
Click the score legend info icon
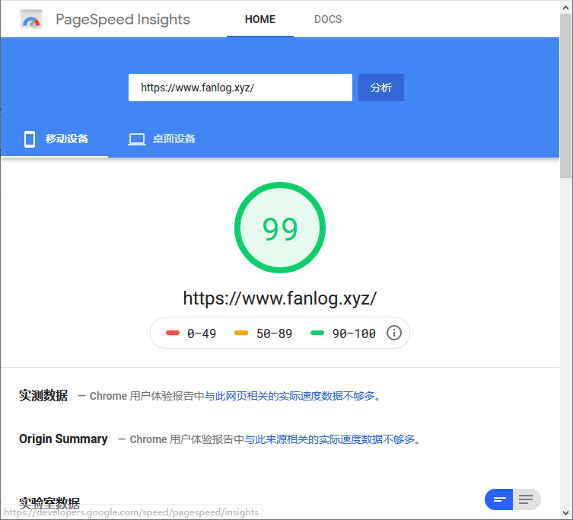[x=393, y=333]
